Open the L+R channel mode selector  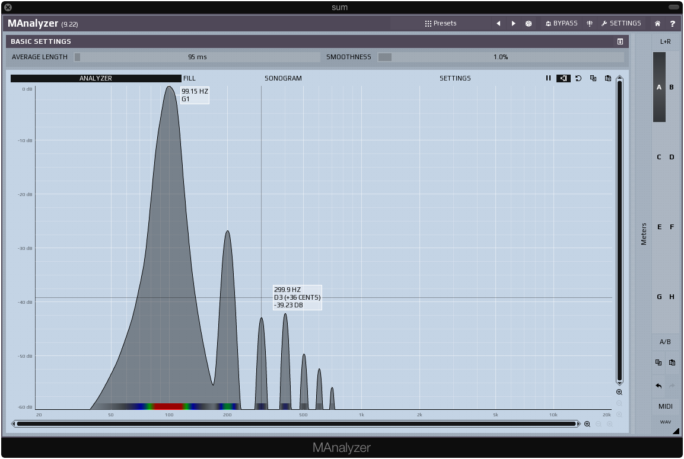pos(665,42)
